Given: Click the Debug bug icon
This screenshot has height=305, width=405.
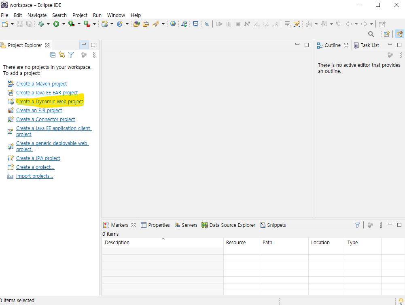Looking at the screenshot, I should [41, 24].
